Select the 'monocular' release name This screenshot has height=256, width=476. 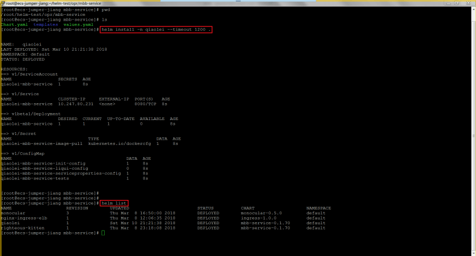13,213
